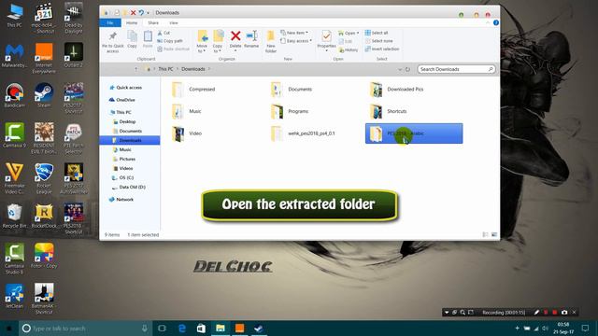Open Explorer help question mark
Screen dimensions: 598x336
click(496, 22)
